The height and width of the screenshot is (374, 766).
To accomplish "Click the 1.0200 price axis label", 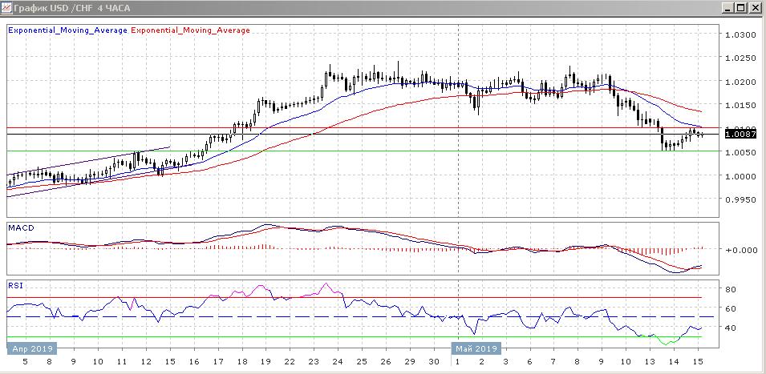I will point(740,82).
